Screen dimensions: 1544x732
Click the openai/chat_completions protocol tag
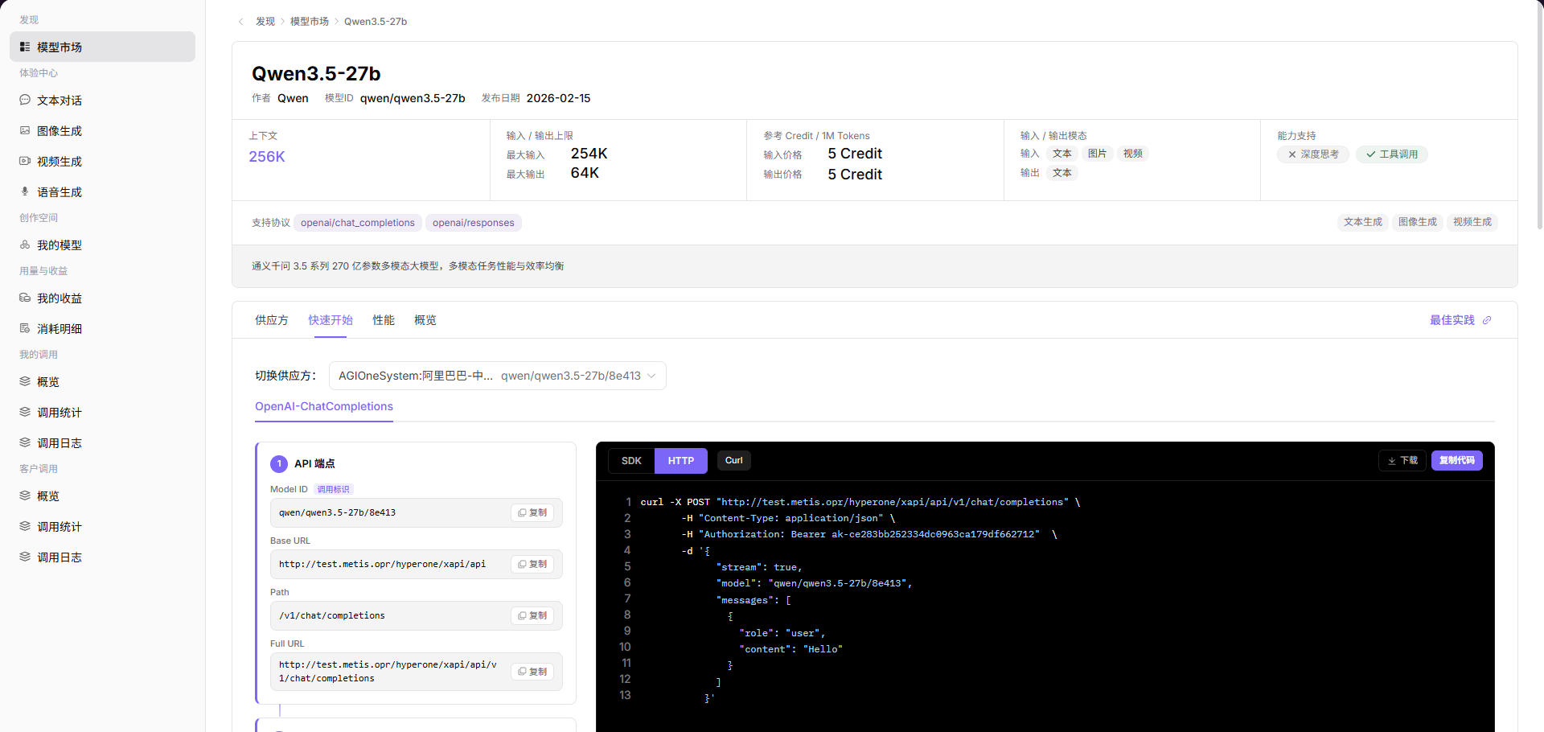358,223
